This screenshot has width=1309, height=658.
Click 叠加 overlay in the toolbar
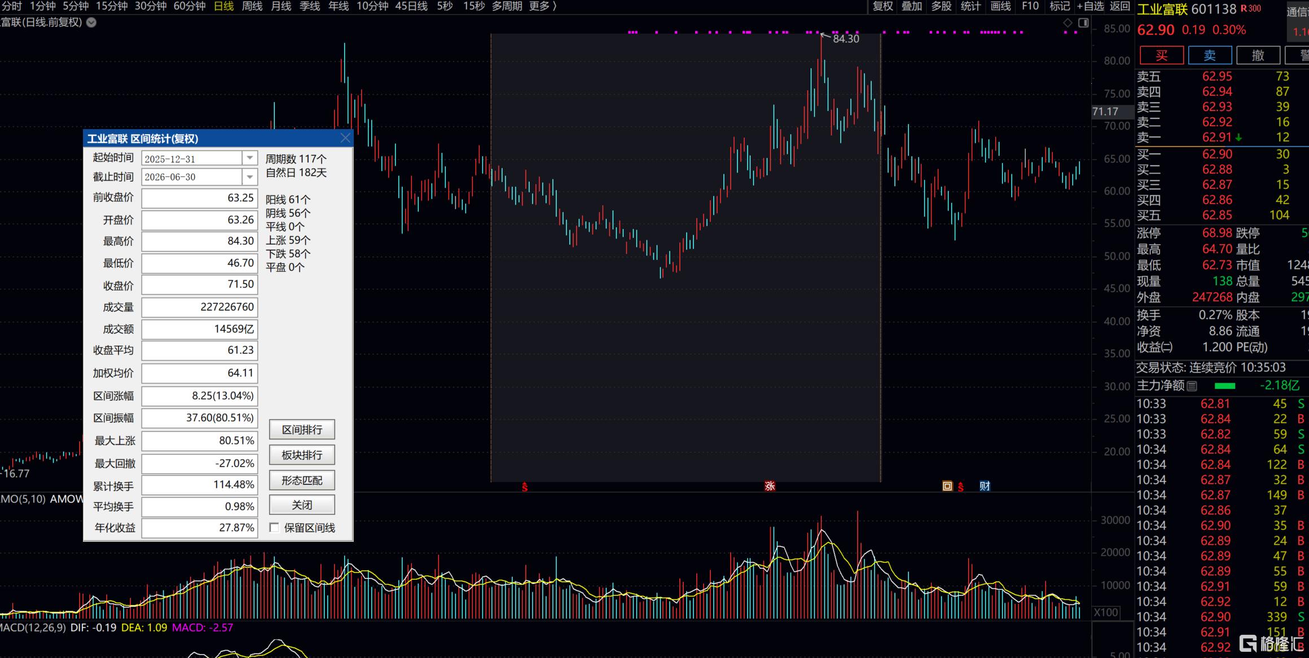[x=912, y=6]
